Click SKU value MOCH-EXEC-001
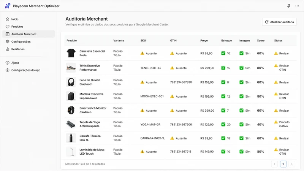This screenshot has height=171, width=304. [x=152, y=96]
